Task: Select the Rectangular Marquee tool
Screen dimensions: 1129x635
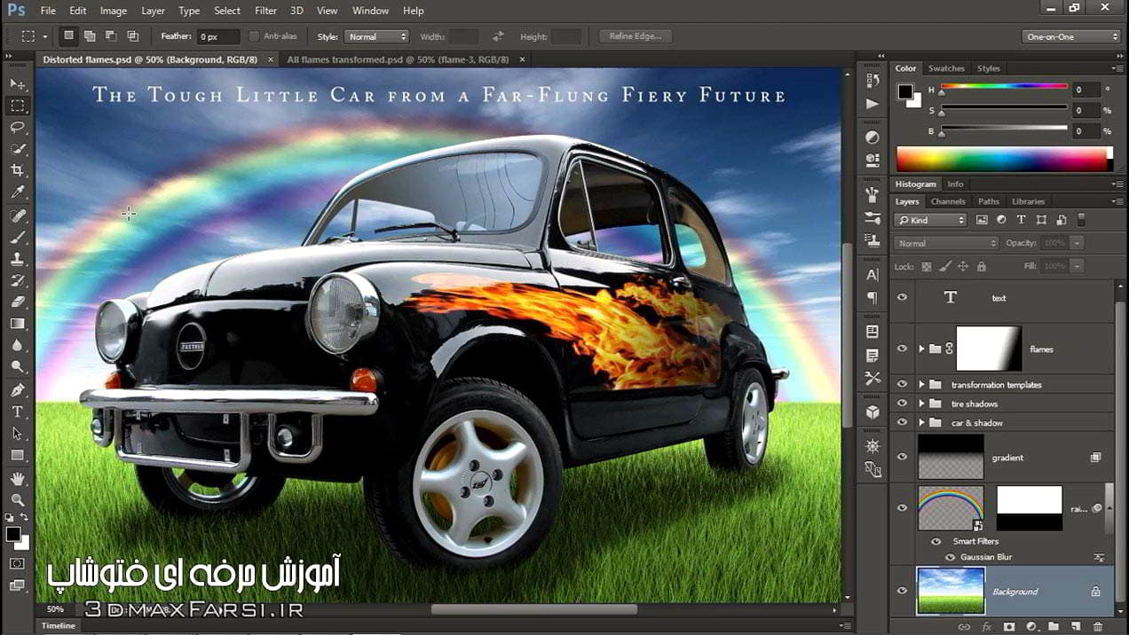Action: pos(17,106)
